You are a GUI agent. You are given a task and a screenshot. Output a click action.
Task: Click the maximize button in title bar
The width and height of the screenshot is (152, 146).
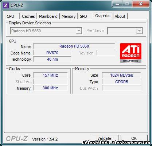[127, 4]
